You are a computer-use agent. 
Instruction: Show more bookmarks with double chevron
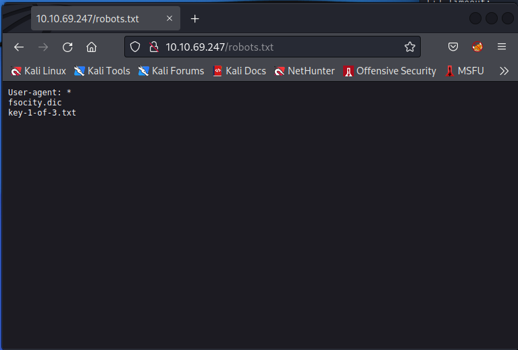[503, 70]
